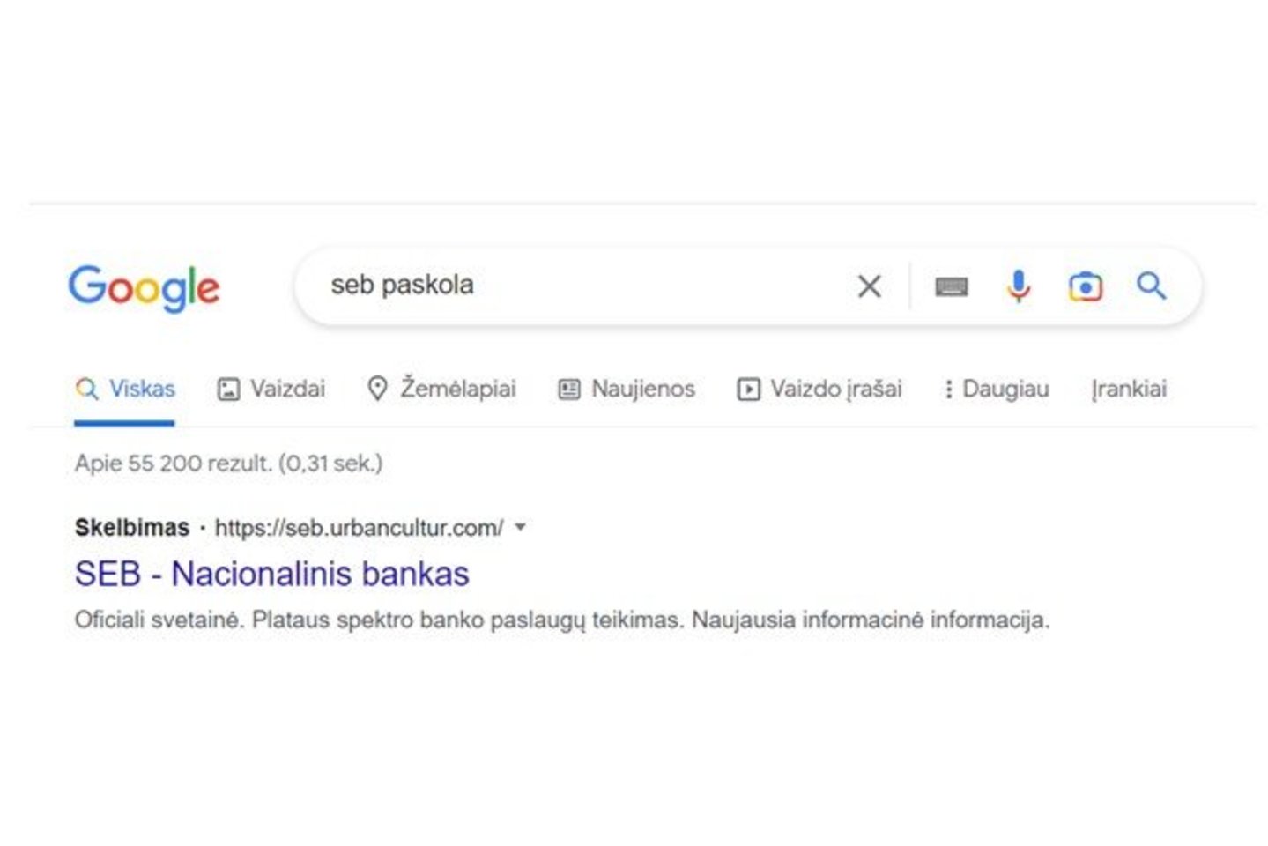Open the SEB - Nacionalinis bankas result
Image resolution: width=1268 pixels, height=846 pixels.
pyautogui.click(x=273, y=574)
